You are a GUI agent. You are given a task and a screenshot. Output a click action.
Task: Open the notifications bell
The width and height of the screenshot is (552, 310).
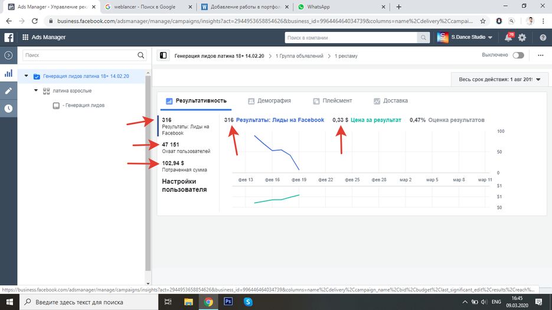pyautogui.click(x=508, y=37)
